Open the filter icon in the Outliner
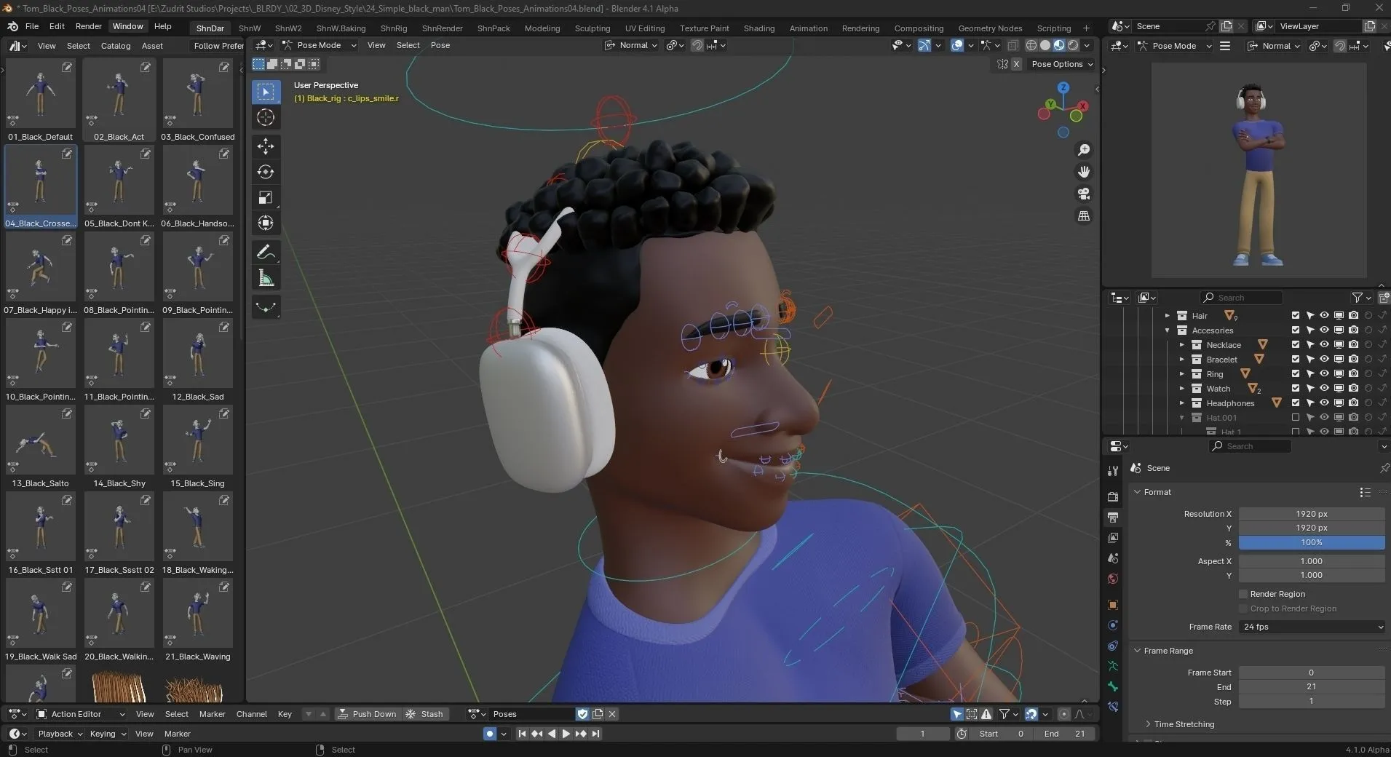 (1358, 297)
